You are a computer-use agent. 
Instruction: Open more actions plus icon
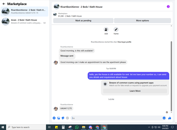54,118
